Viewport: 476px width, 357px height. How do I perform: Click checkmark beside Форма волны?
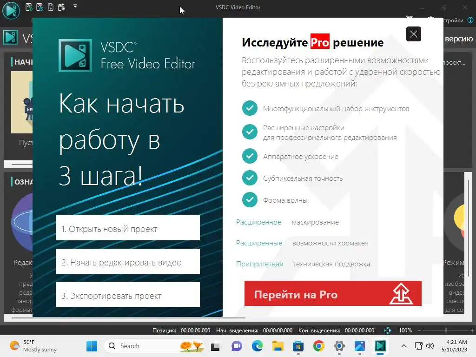250,200
